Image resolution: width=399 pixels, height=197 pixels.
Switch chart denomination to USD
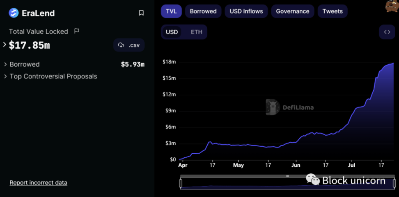point(172,32)
